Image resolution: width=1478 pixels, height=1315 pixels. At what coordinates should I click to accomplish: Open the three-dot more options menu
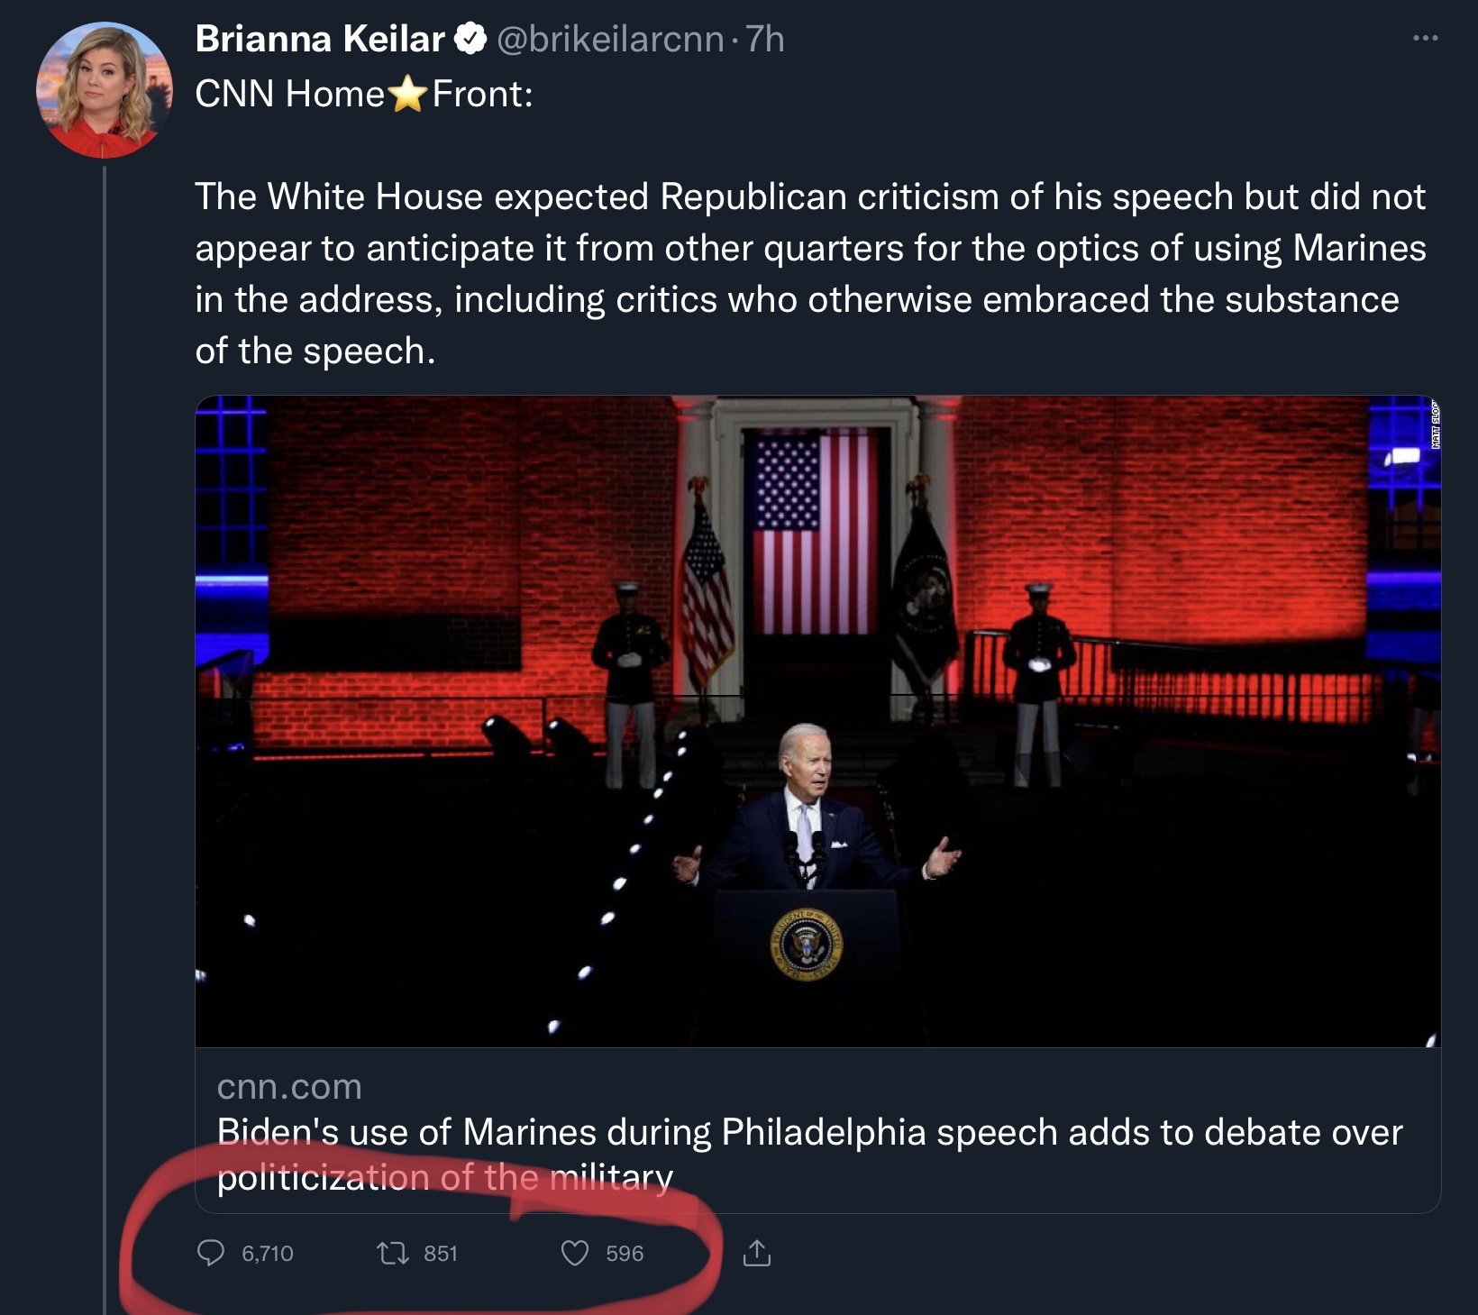coord(1425,38)
